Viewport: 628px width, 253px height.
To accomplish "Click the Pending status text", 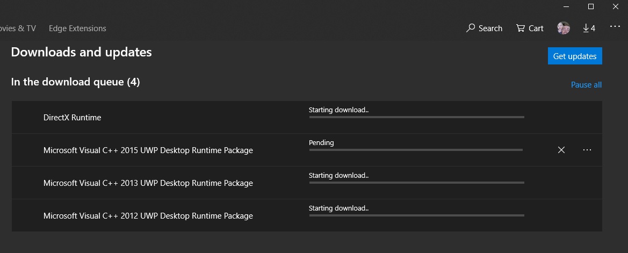I will click(321, 142).
